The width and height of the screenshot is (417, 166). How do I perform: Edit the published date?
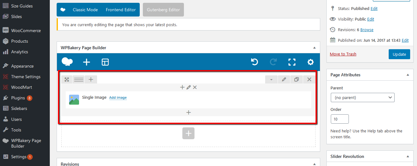click(x=405, y=40)
